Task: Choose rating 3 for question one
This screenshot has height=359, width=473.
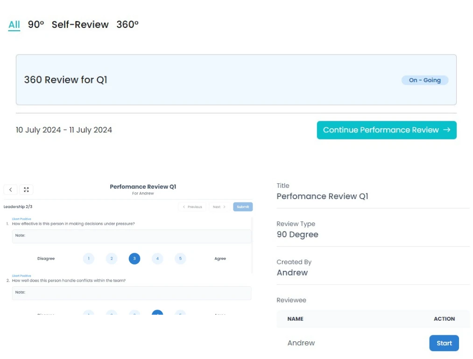Action: [x=134, y=258]
